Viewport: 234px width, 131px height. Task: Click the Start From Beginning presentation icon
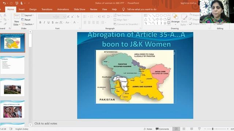(x=17, y=3)
